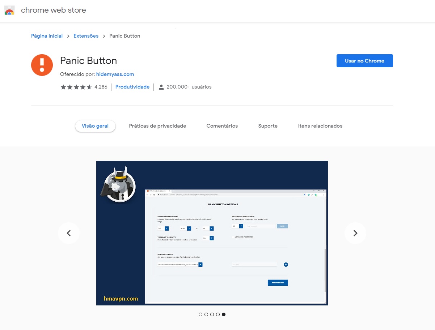Select the Visão geral tab
Viewport: 435px width, 330px height.
click(x=95, y=126)
